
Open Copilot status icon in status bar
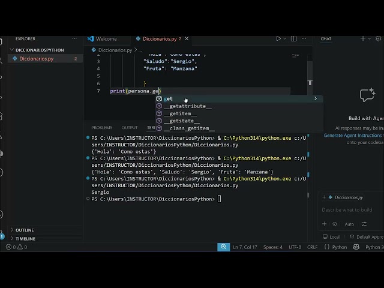356,247
